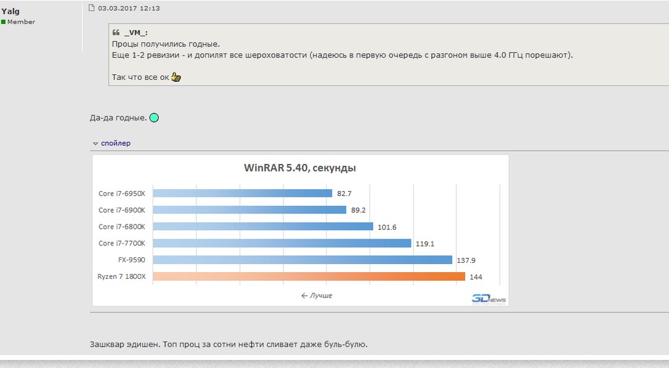669x368 pixels.
Task: Click the quoted author name _VM_
Action: pos(136,33)
